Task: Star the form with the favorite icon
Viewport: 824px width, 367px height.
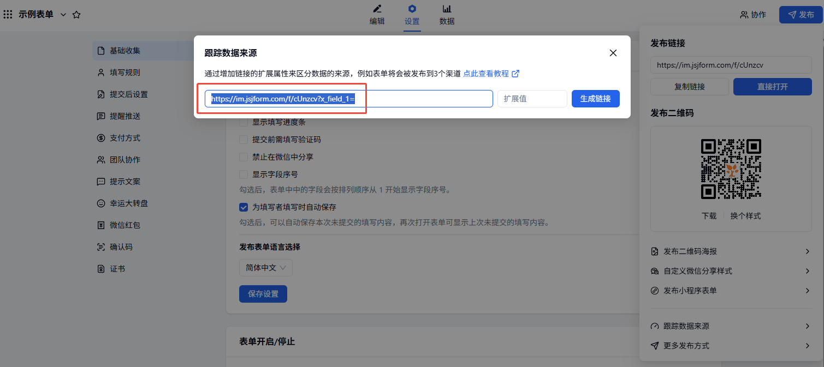Action: pyautogui.click(x=76, y=15)
